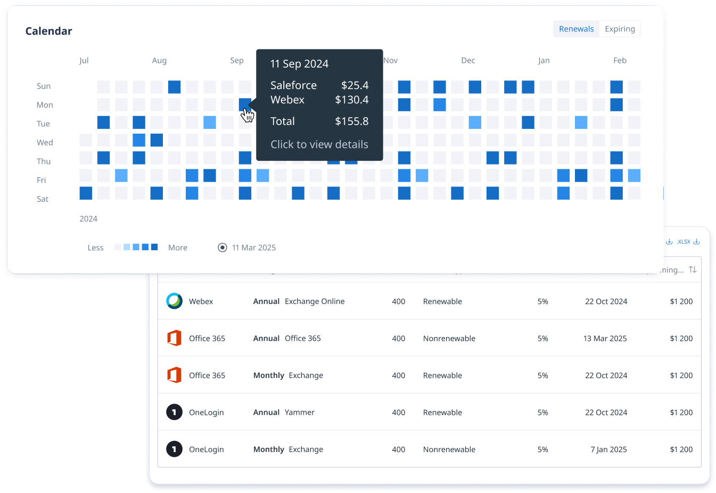Click '22 Oct 2024' in OneLogin Yammer row
Image resolution: width=716 pixels, height=493 pixels.
[606, 413]
